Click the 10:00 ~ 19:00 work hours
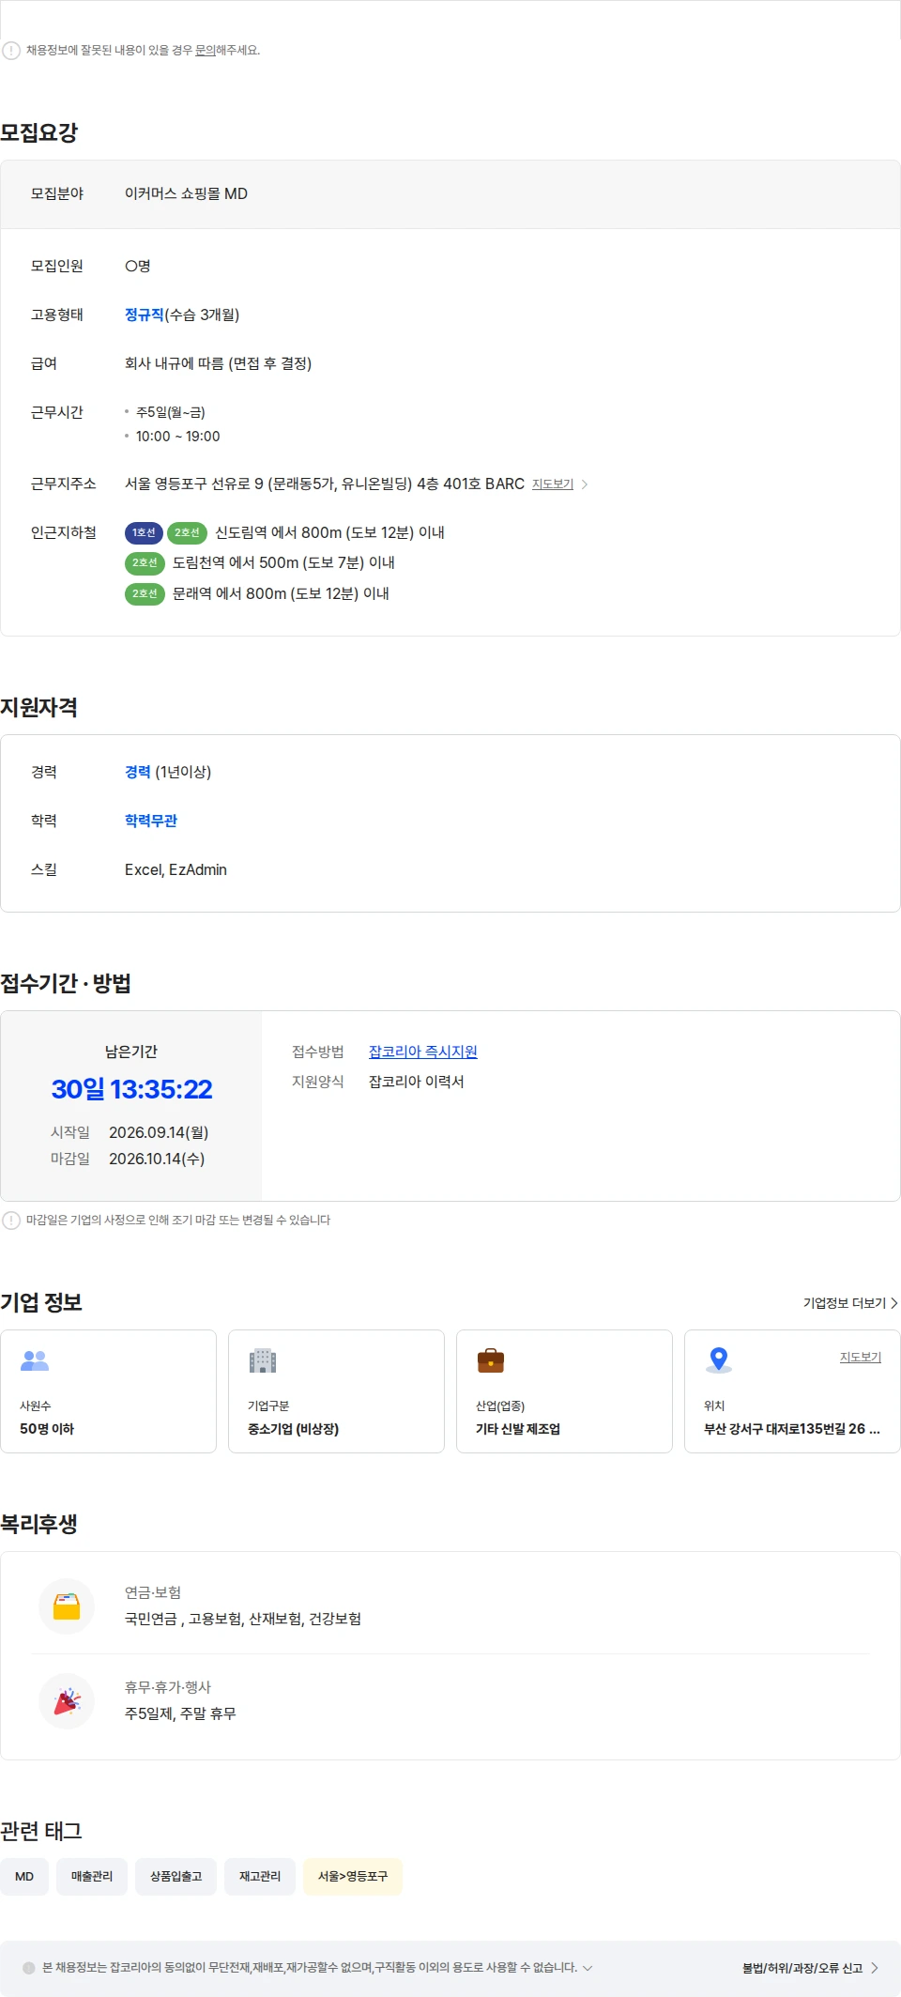Image resolution: width=901 pixels, height=1997 pixels. coord(178,437)
